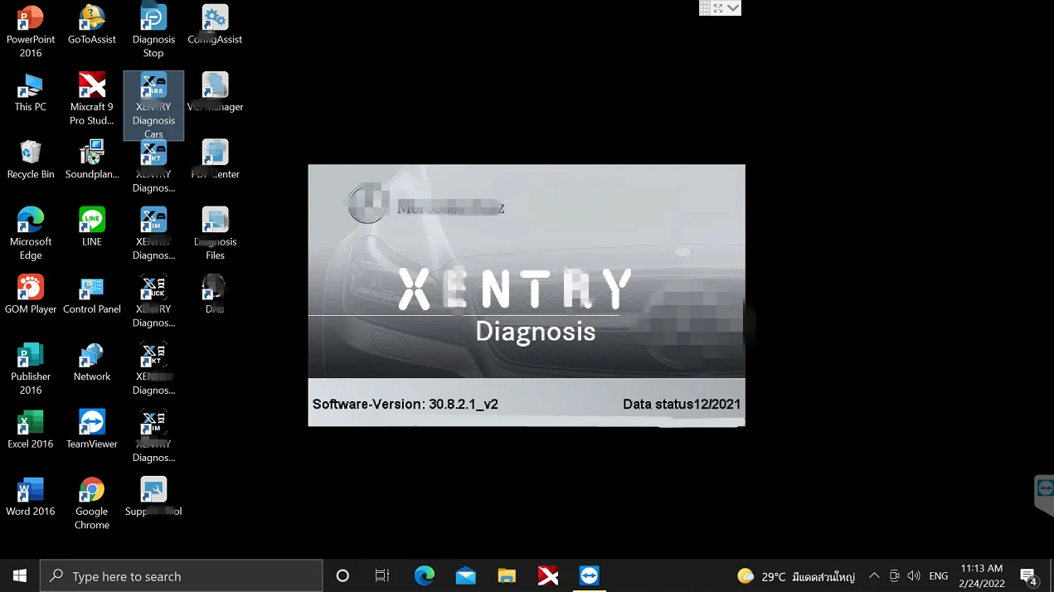Image resolution: width=1054 pixels, height=592 pixels.
Task: Open the volume control in tray
Action: coord(914,575)
